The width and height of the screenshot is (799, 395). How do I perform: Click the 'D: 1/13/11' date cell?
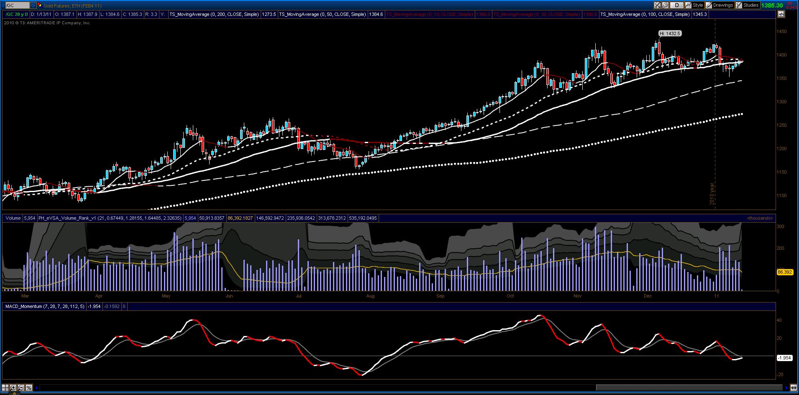point(41,14)
